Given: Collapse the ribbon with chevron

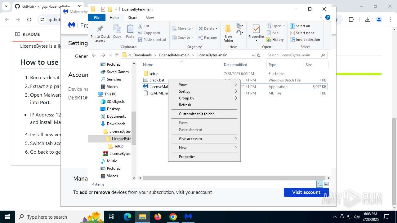Looking at the screenshot, I should [321, 18].
